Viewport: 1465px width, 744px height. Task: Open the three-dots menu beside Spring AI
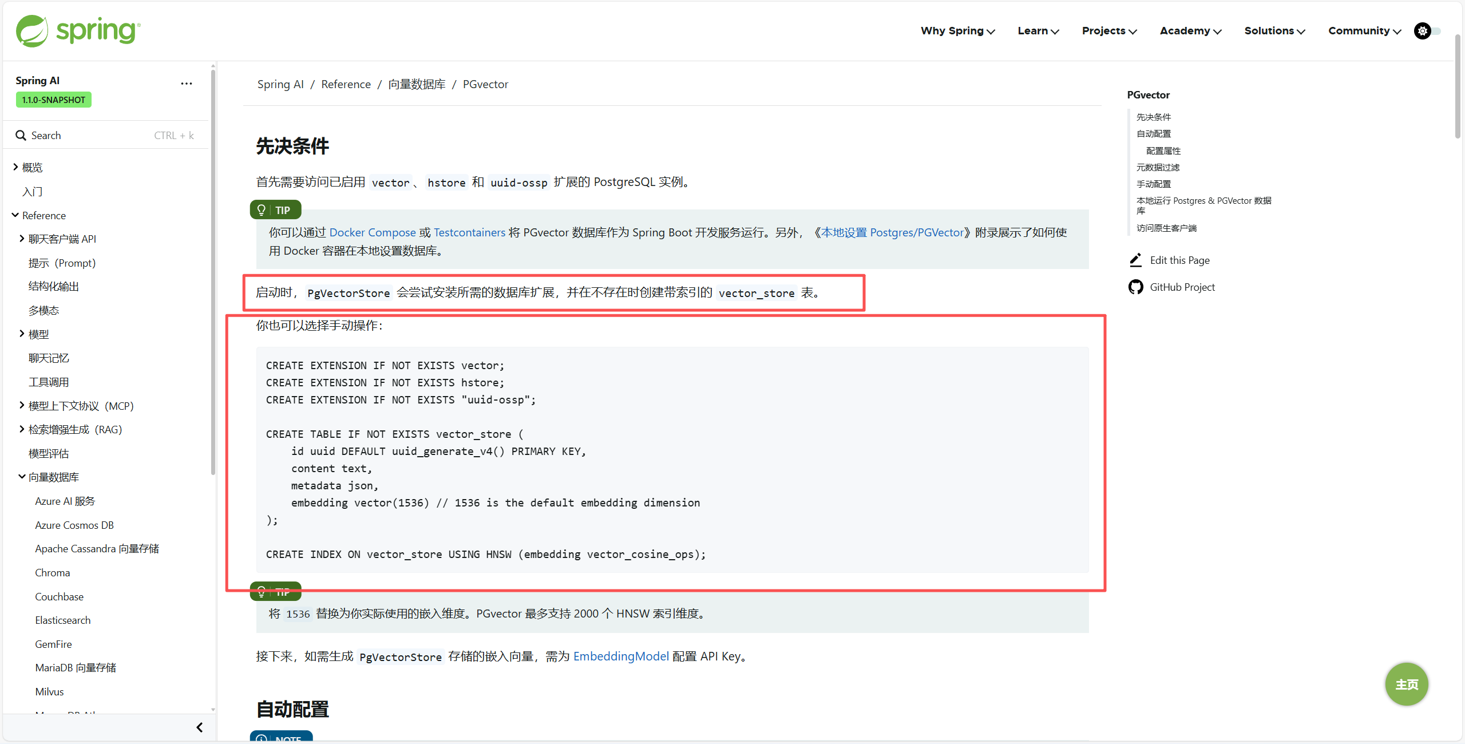pyautogui.click(x=187, y=84)
